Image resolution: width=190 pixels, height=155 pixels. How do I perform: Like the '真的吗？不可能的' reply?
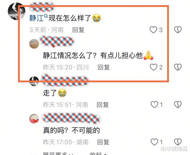[154, 142]
